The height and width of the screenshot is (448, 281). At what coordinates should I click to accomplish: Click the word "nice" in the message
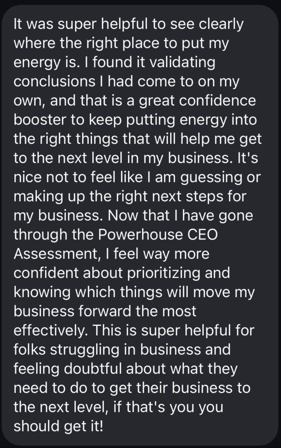click(x=28, y=177)
